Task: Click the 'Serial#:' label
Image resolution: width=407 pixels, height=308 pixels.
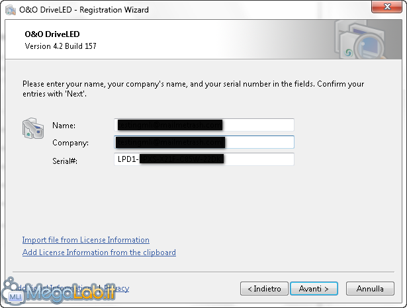Action: (65, 161)
